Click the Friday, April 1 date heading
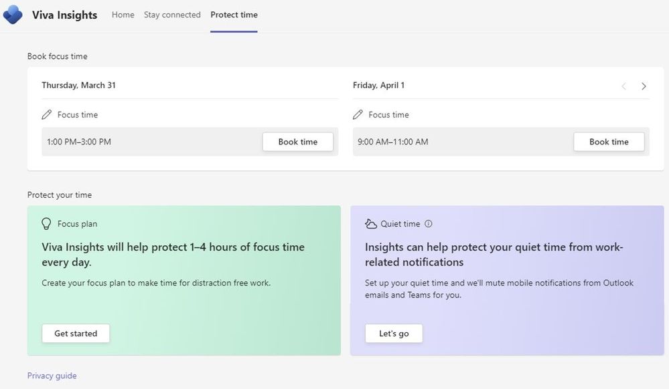This screenshot has height=389, width=669. point(378,85)
